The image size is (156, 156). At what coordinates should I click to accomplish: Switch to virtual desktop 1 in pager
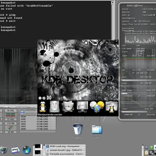38,147
